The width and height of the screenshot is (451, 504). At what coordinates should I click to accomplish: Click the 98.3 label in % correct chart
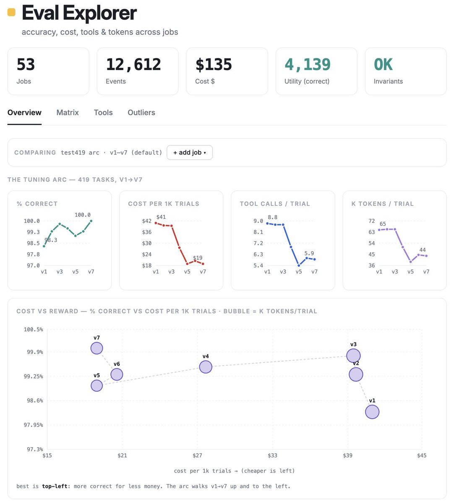[51, 240]
